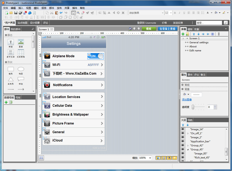Pick the rectangle shape widget
This screenshot has height=171, width=232.
11,69
